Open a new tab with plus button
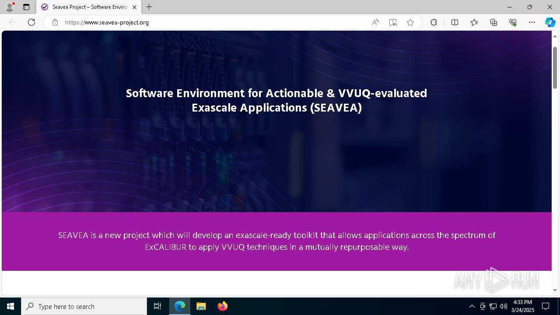The image size is (560, 315). click(149, 7)
